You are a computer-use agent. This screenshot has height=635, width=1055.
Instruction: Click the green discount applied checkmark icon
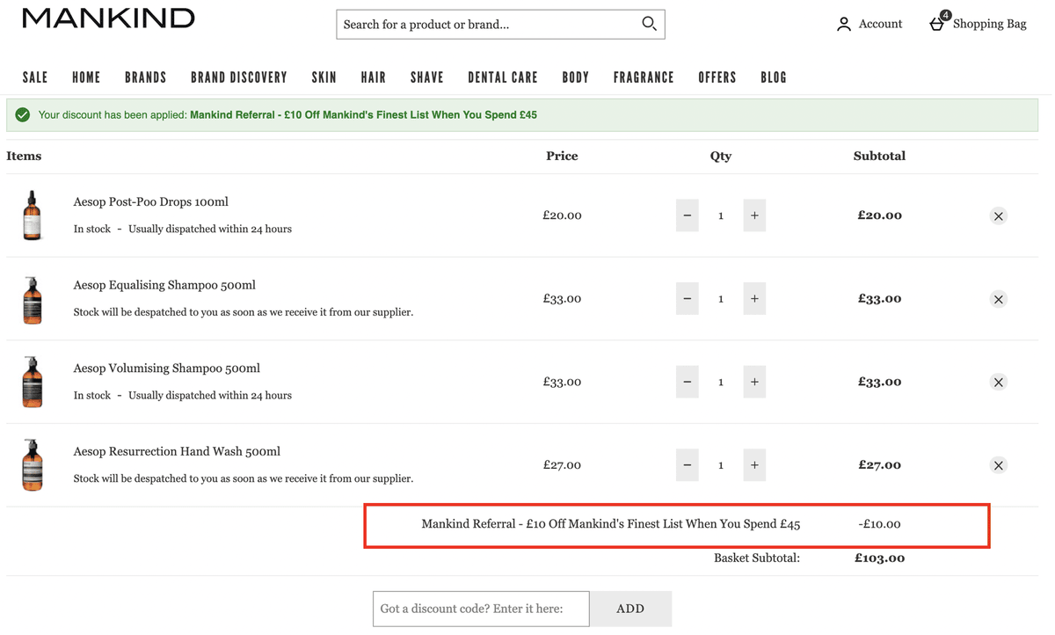click(x=23, y=115)
